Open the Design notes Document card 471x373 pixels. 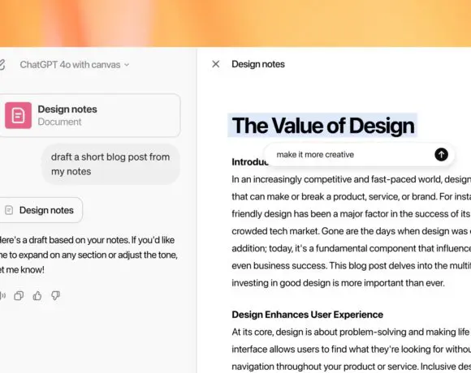click(89, 115)
